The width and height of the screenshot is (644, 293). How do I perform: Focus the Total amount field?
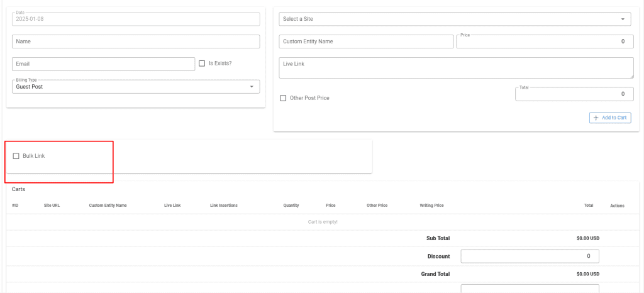pos(574,94)
